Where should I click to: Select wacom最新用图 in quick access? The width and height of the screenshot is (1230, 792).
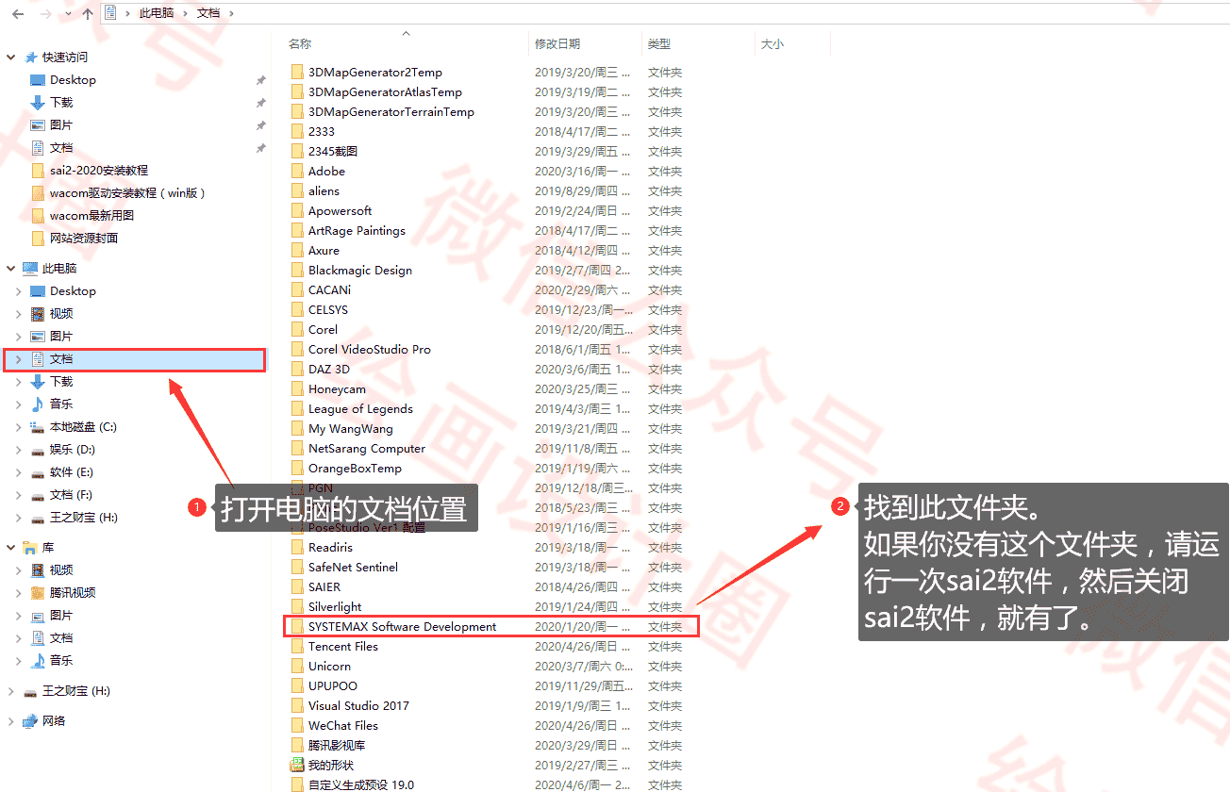[92, 216]
